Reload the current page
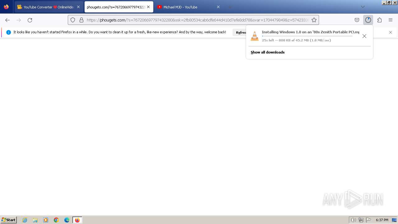 point(30,20)
